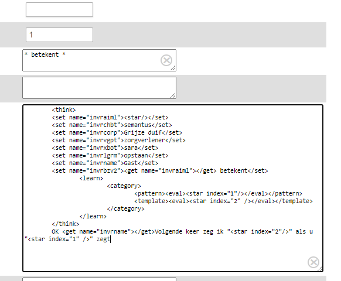341x281 pixels.
Task: Click the '</think>' closing tag
Action: (x=66, y=224)
